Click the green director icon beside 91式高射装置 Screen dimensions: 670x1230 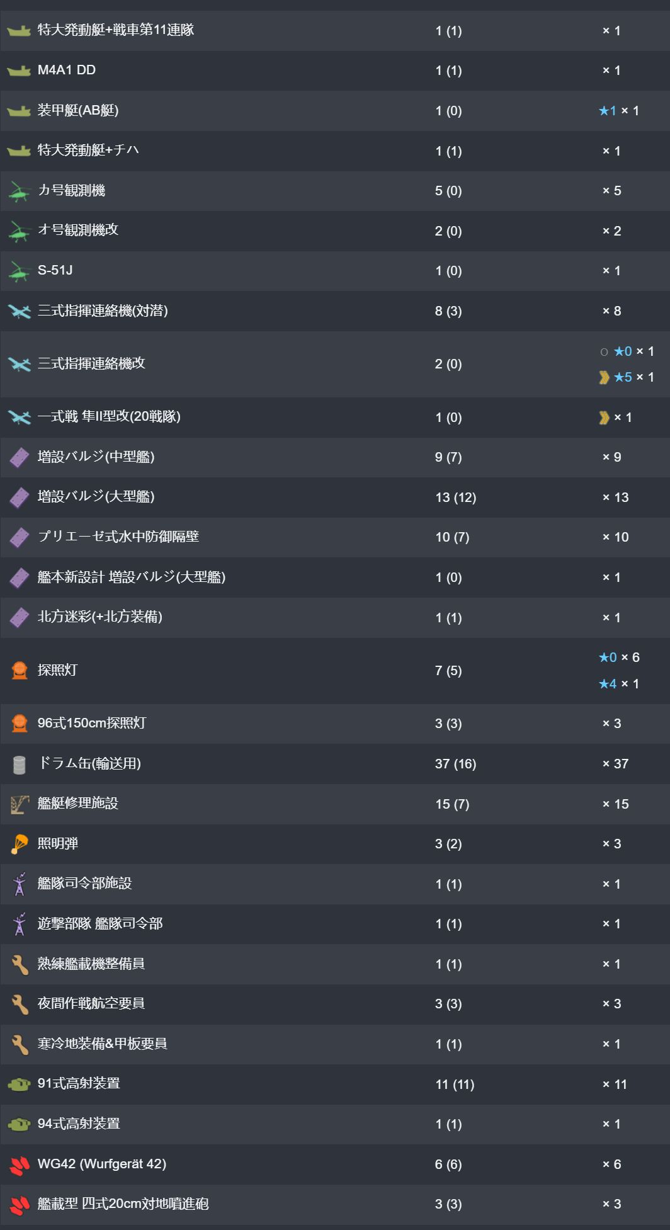pyautogui.click(x=19, y=1084)
